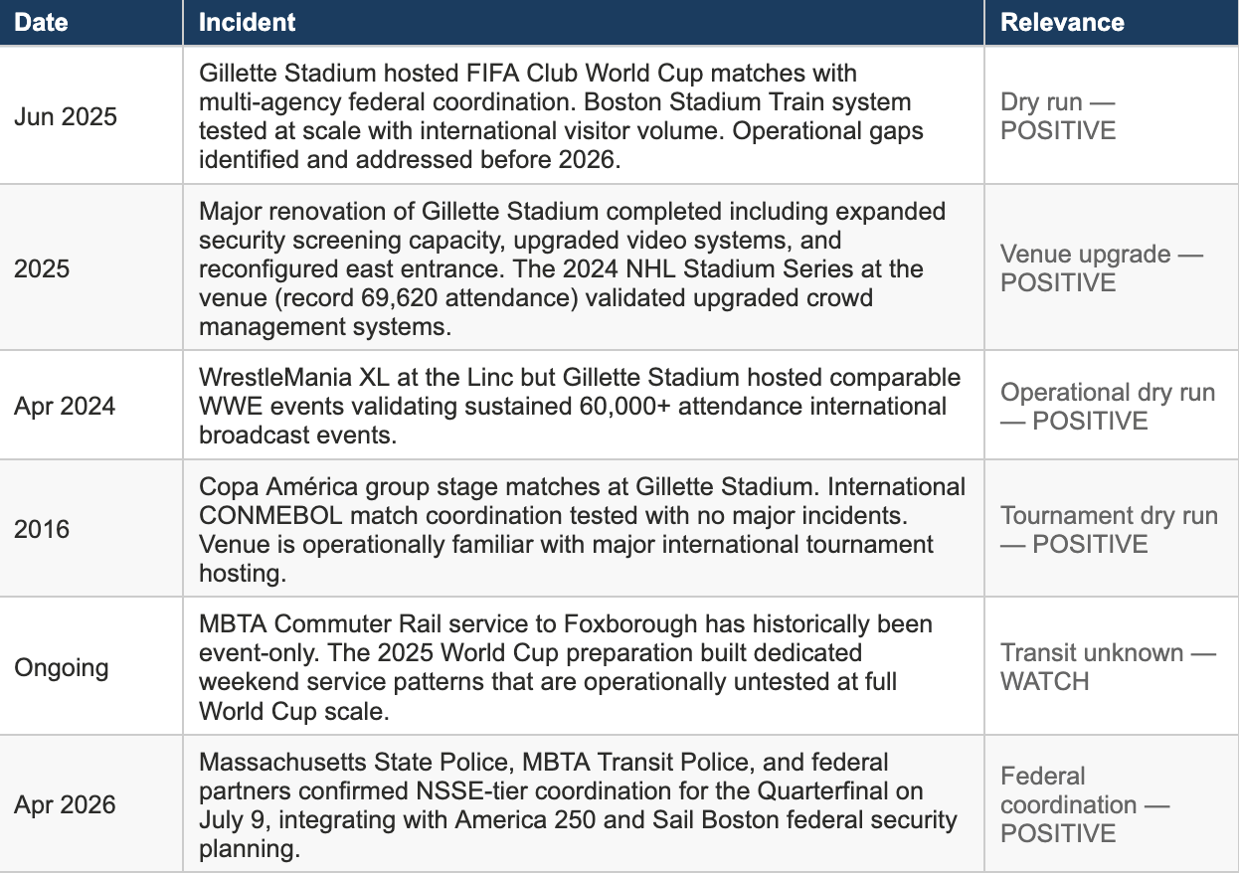Select the Tournament dry run relevance cell
Image resolution: width=1239 pixels, height=873 pixels.
point(1112,529)
